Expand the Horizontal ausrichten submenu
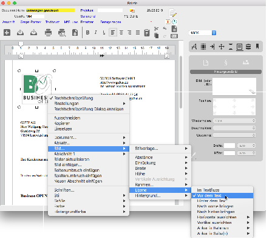The width and height of the screenshot is (275, 242). [x=222, y=217]
